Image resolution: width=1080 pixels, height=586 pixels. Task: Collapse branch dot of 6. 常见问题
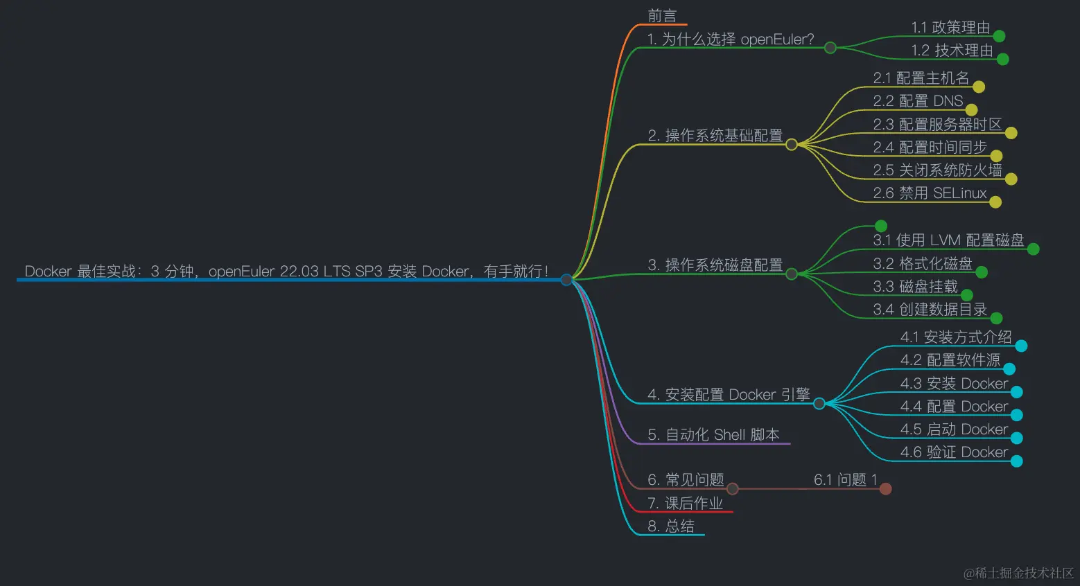pos(733,488)
